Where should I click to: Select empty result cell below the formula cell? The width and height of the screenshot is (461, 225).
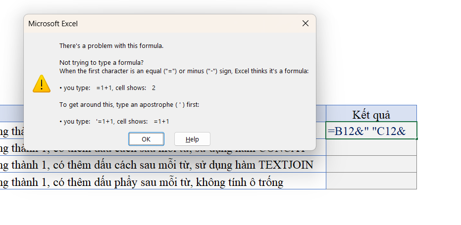coord(371,147)
